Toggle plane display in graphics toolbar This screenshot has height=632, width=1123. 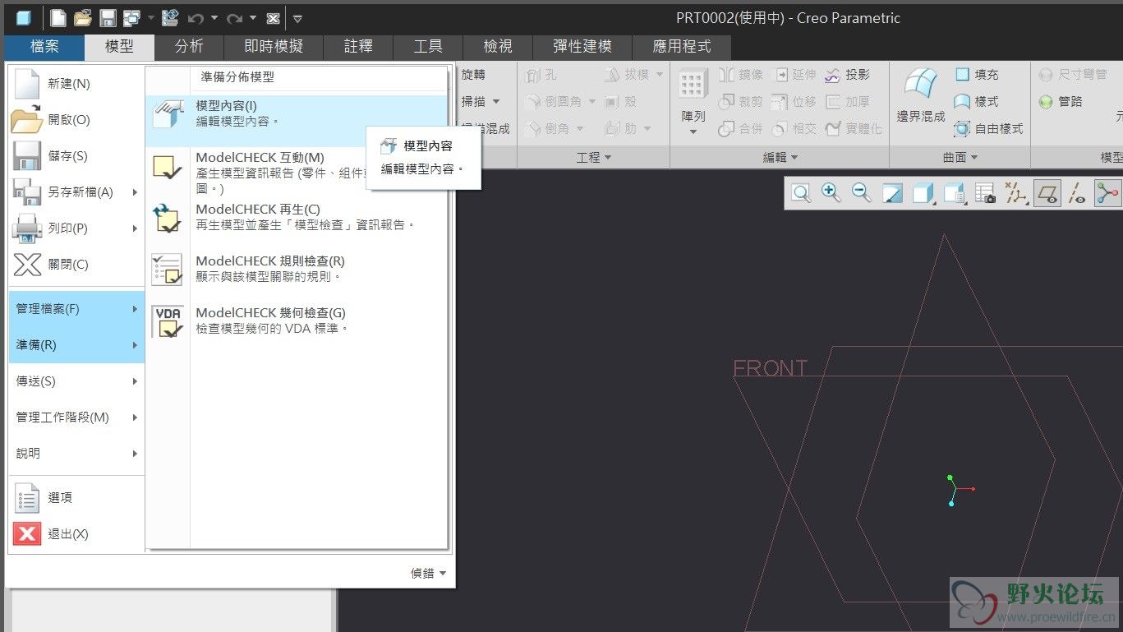coord(1047,193)
